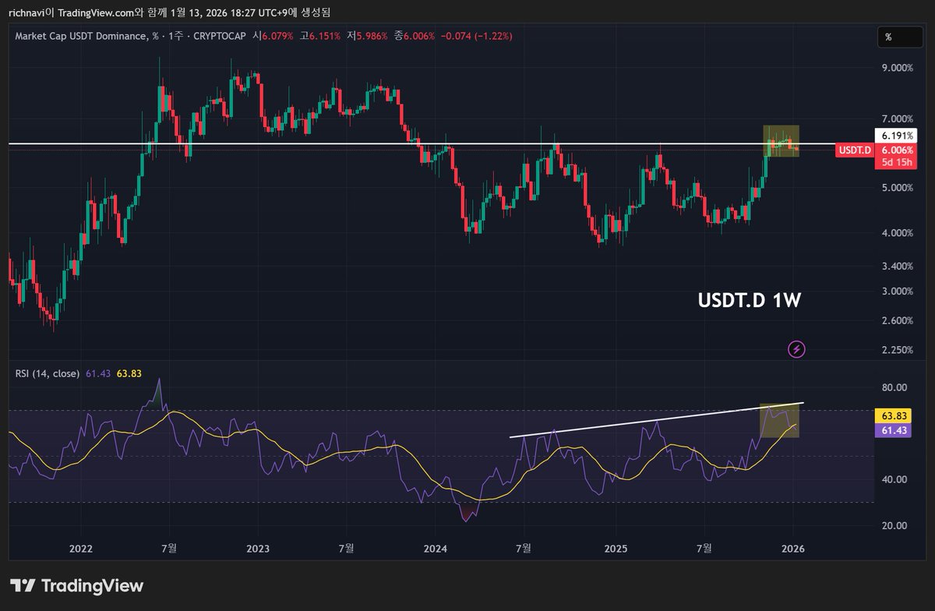
Task: Click the TradingView logo
Action: tap(76, 585)
